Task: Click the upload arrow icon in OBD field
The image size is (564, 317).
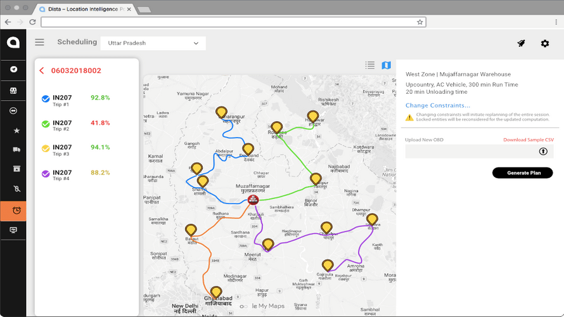Action: click(x=543, y=151)
